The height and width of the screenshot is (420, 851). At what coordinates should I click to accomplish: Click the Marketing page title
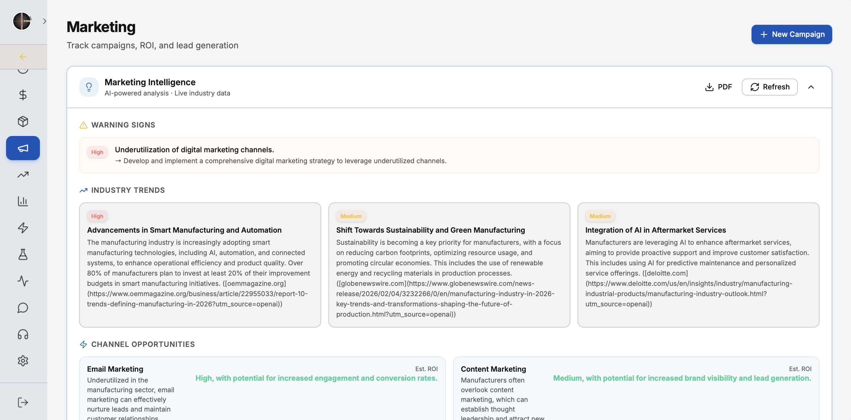tap(101, 27)
